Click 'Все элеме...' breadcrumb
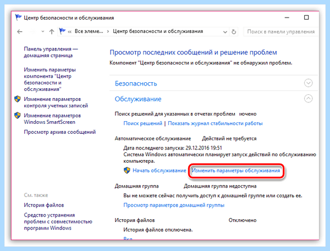Image resolution: width=330 pixels, height=251 pixels. point(89,31)
